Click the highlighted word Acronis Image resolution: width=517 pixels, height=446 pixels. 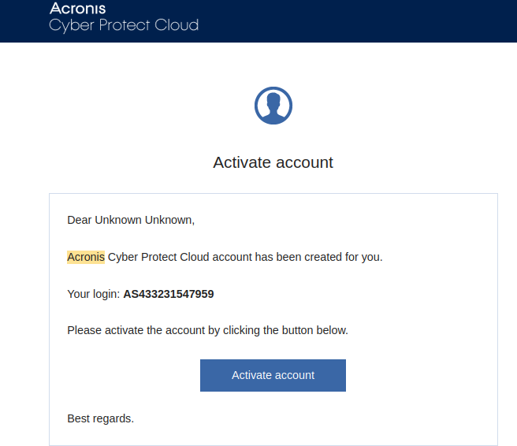click(86, 257)
